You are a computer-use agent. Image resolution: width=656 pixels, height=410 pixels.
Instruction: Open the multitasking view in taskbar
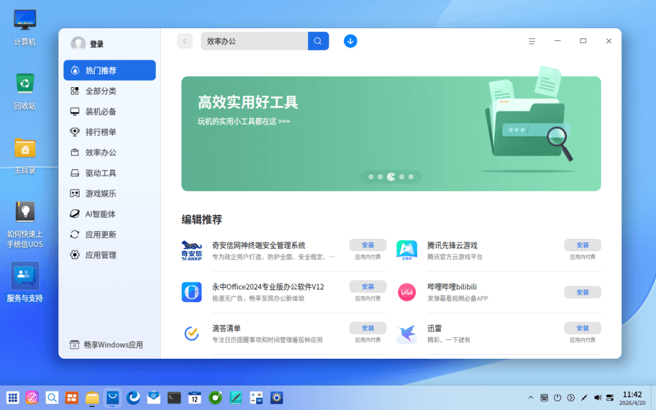click(72, 397)
